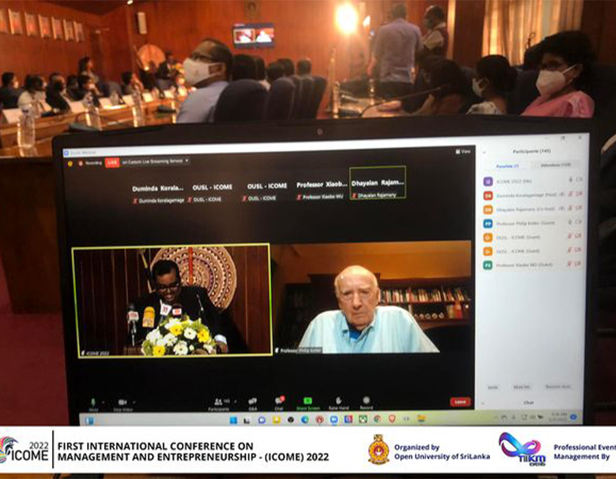Select the Dhayalan Rajamany speaker thumbnail

377,182
